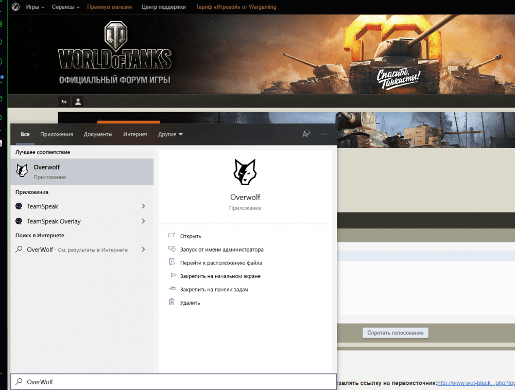Screen dimensions: 515x390
Task: Expand the TeamSpeak Overlay result arrow
Action: 143,221
